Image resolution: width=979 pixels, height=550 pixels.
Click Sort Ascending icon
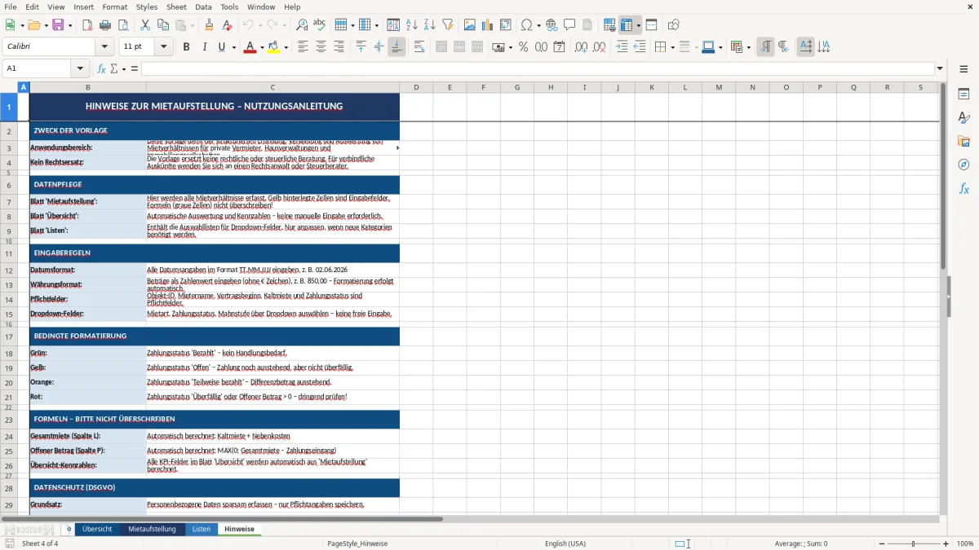(412, 25)
